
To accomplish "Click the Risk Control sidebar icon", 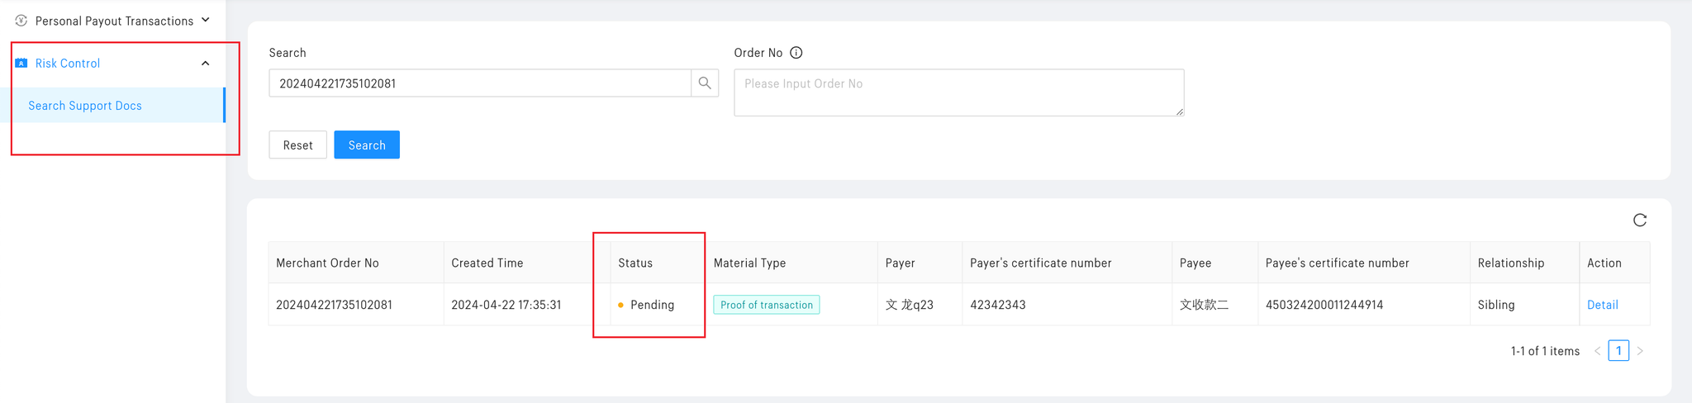I will tap(21, 64).
